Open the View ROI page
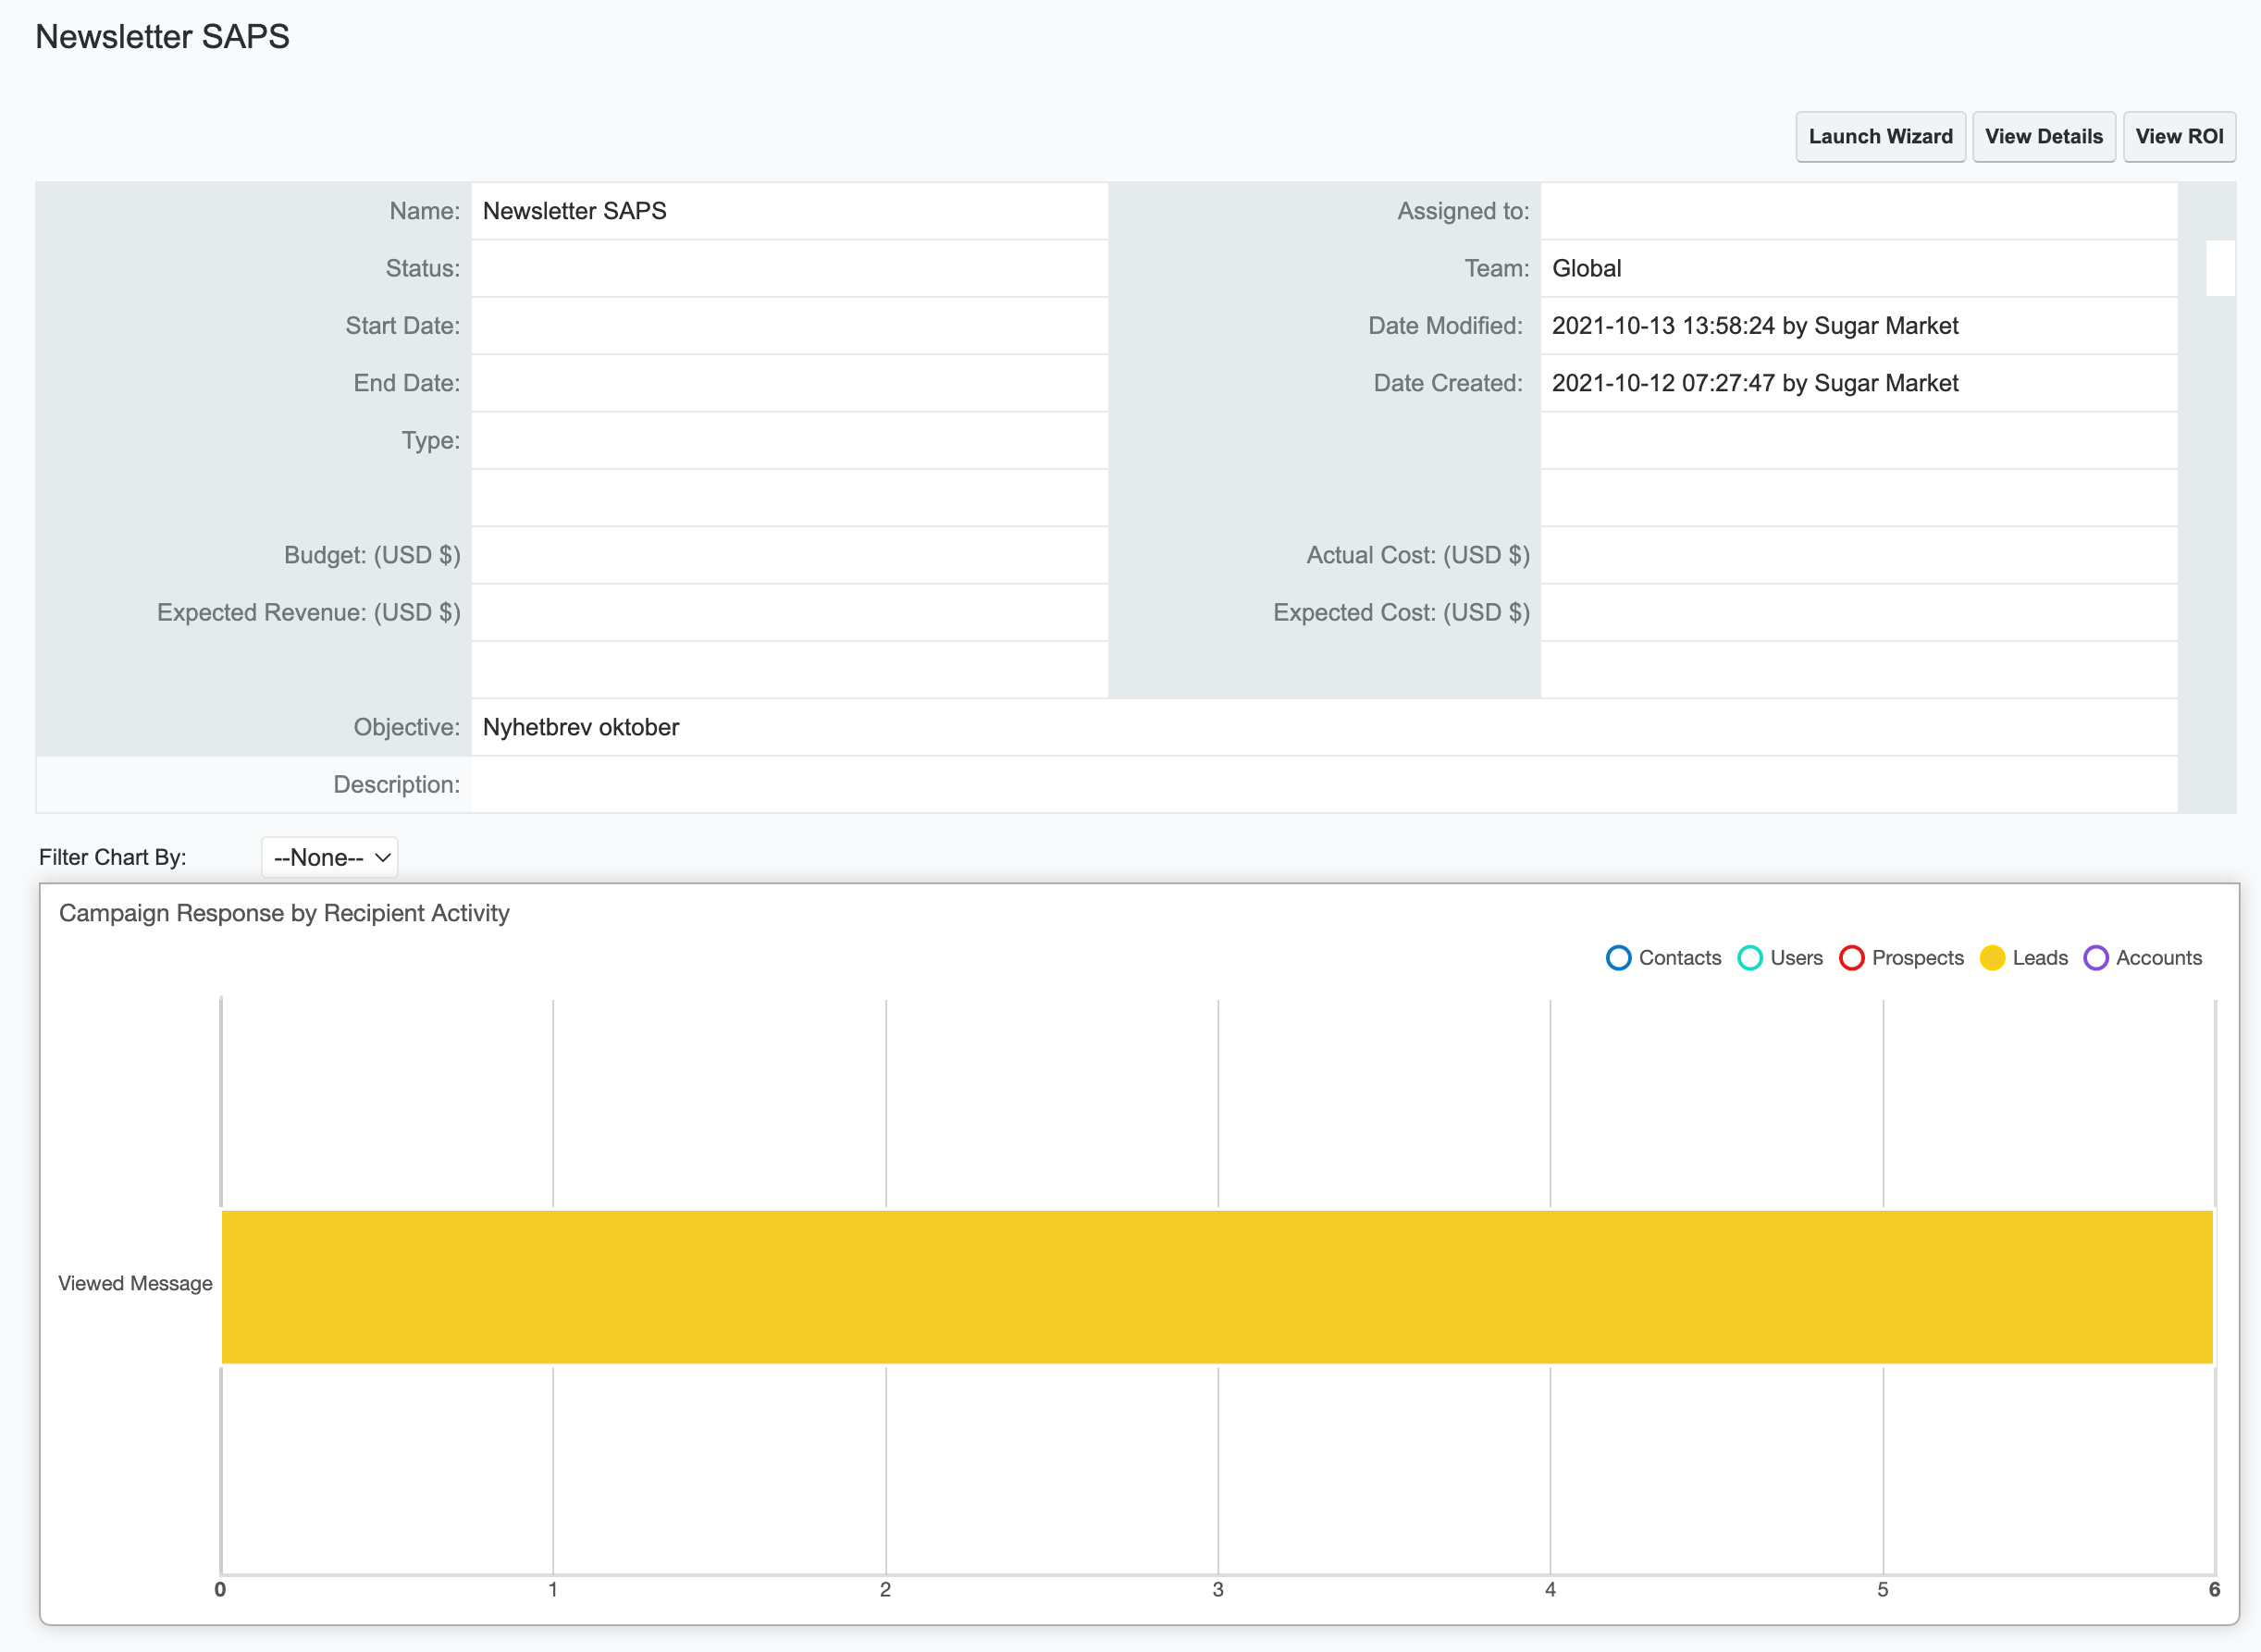Screen dimensions: 2261x1652 click(x=2179, y=137)
